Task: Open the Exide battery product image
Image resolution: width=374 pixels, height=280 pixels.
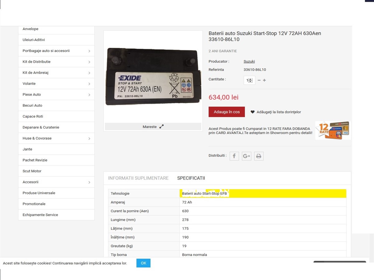Action: point(153,77)
